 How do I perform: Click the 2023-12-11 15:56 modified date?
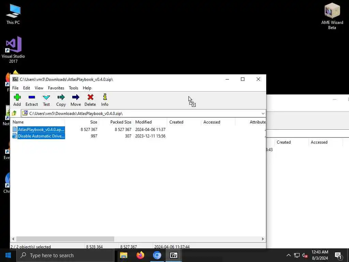[150, 136]
